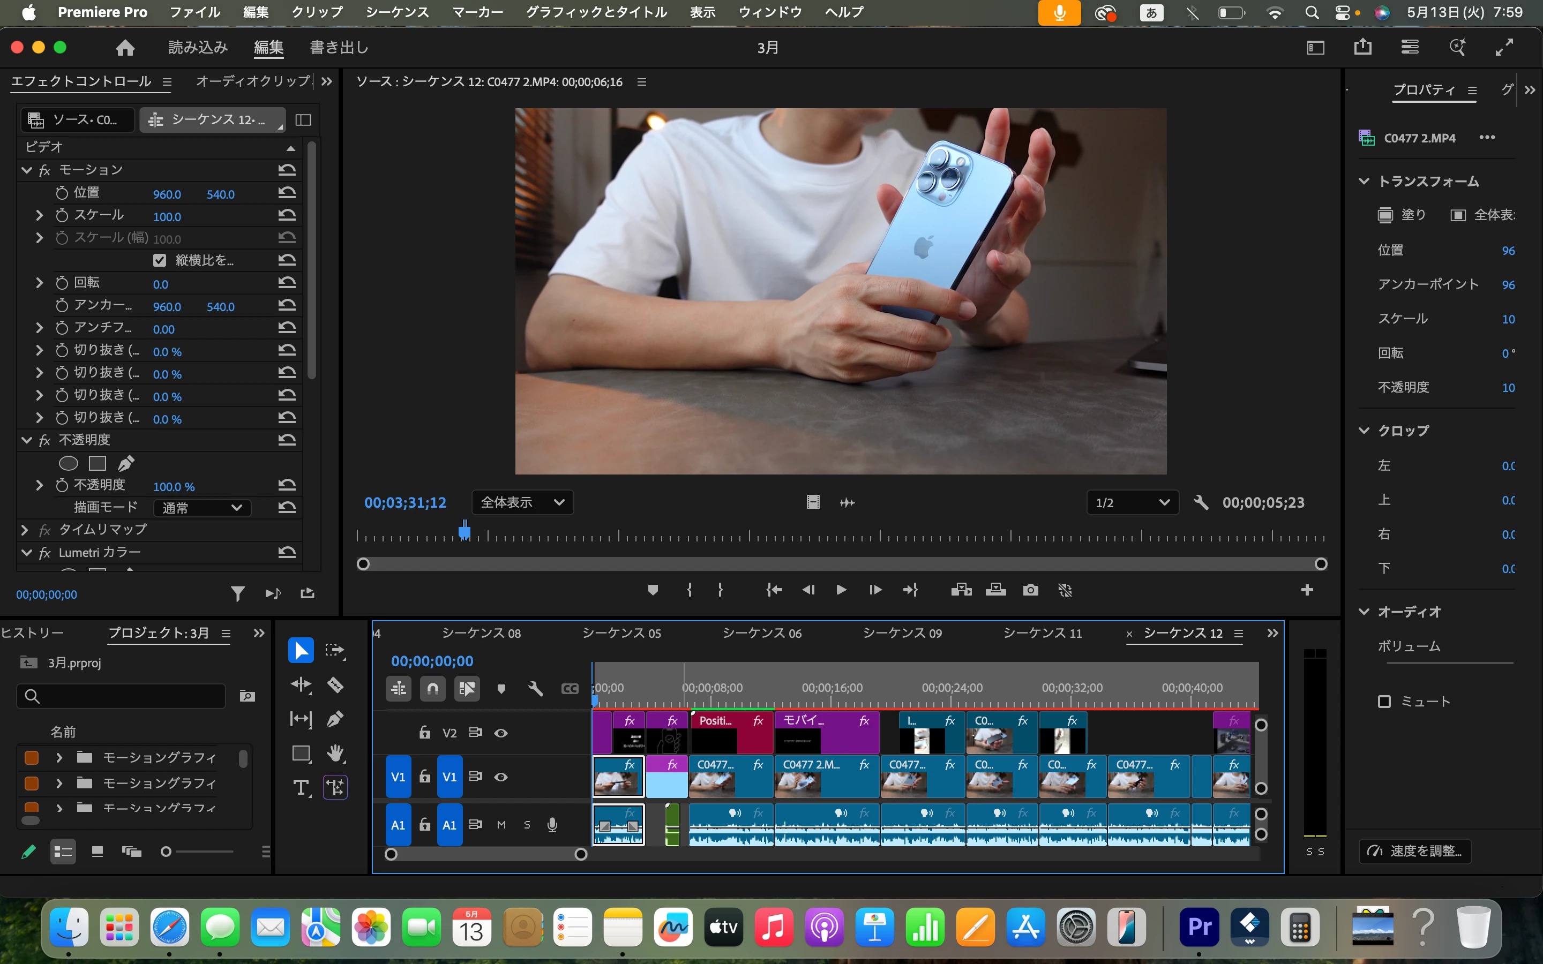This screenshot has height=964, width=1543.
Task: Uncheck the 縦横比を固定 checkbox
Action: click(160, 260)
